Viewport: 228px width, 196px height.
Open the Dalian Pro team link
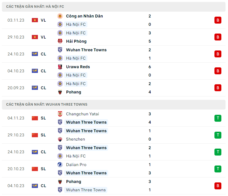click(76, 165)
